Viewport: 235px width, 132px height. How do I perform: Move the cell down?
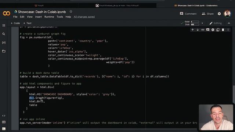pyautogui.click(x=198, y=30)
